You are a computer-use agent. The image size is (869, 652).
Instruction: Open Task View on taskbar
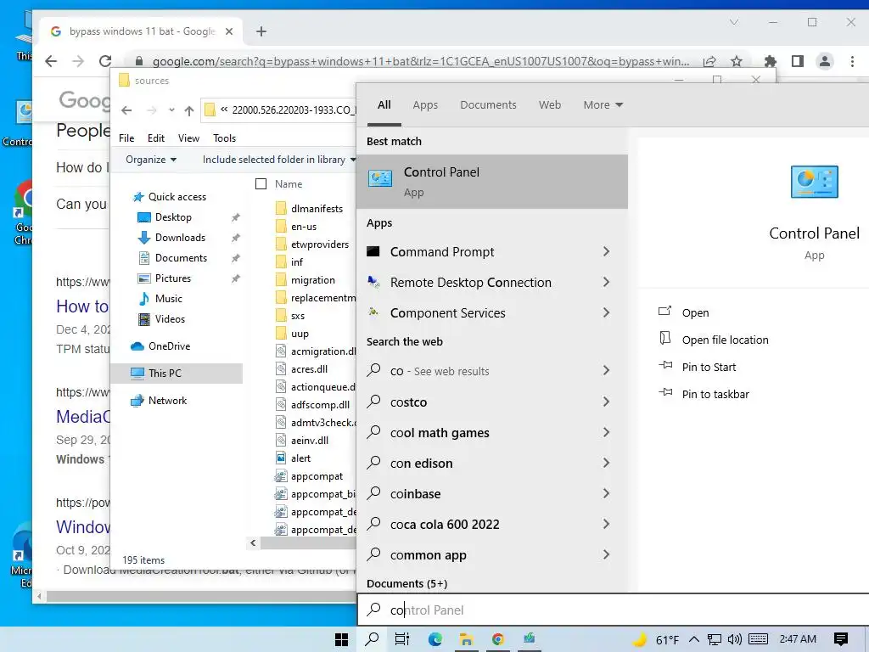pos(401,639)
